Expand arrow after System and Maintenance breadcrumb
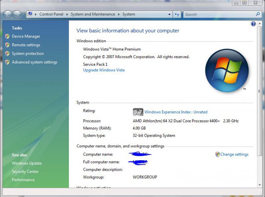 pos(119,14)
